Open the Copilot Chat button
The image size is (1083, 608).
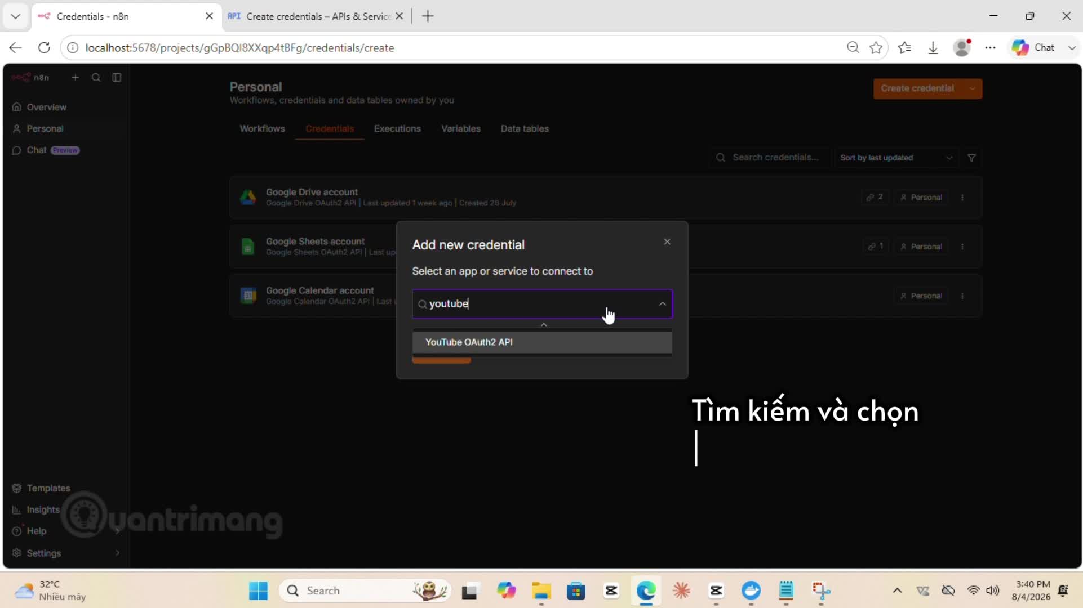point(1033,48)
